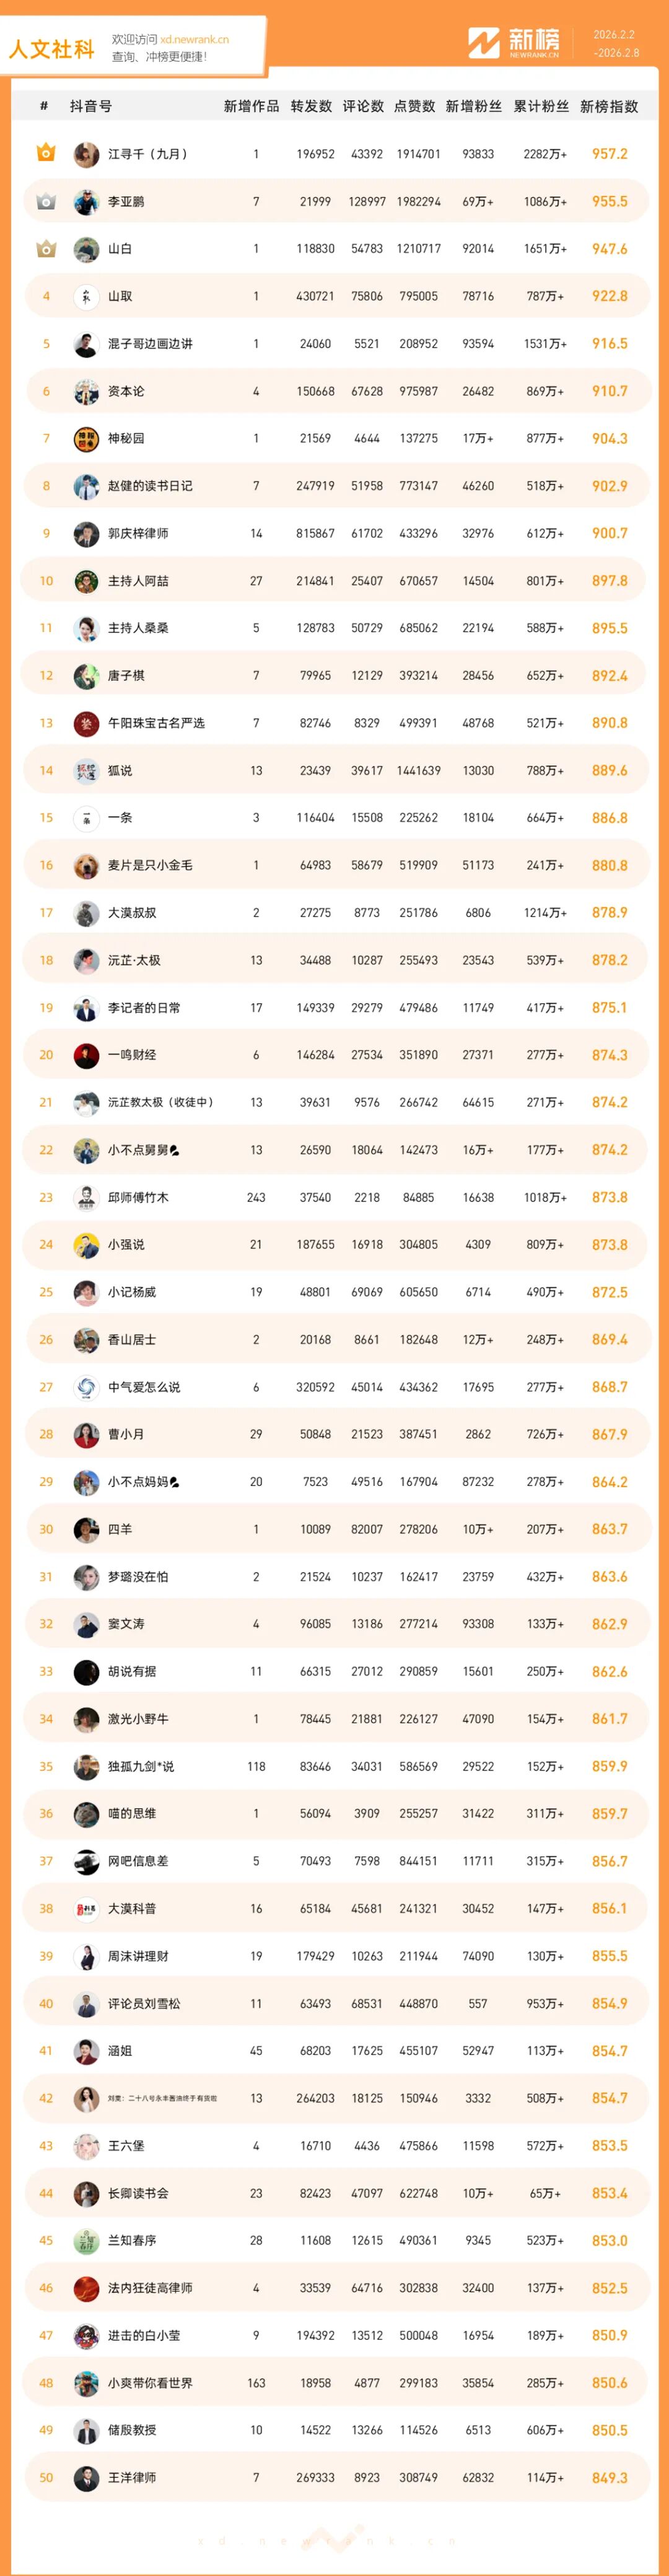Select the 郭庆梓律师 account name
The height and width of the screenshot is (2576, 669).
(x=138, y=534)
